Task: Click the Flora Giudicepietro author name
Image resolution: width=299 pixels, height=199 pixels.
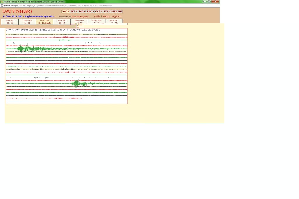Action: click(x=80, y=17)
